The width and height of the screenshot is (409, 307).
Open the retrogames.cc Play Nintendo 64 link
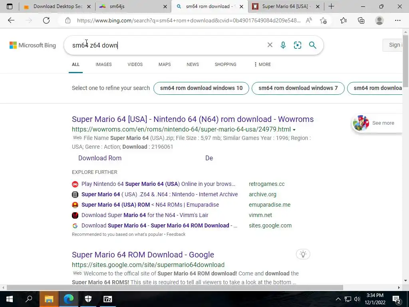click(158, 184)
